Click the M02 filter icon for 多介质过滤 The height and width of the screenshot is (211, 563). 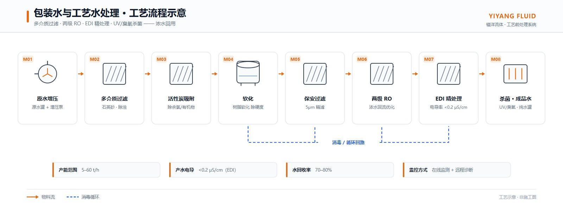(114, 74)
